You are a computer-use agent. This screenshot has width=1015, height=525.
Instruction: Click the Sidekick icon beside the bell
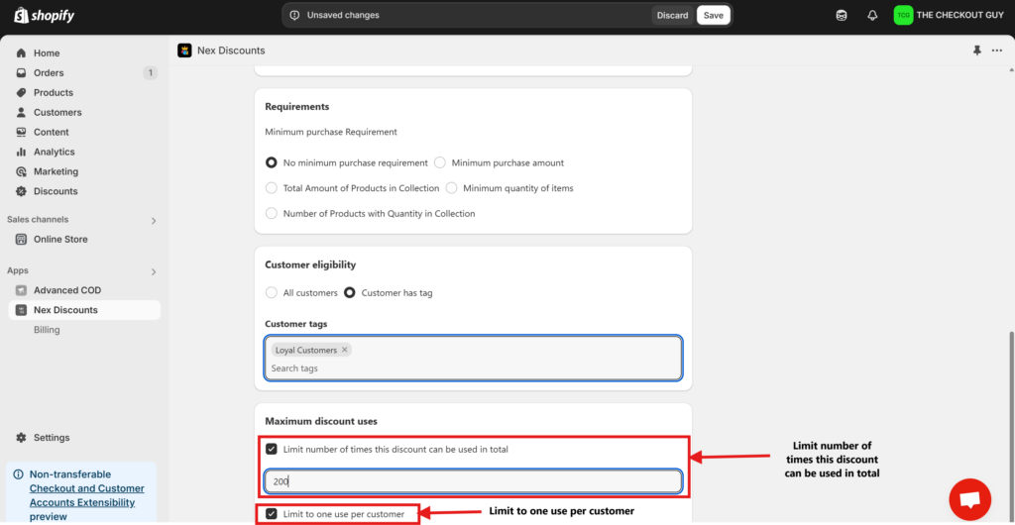coord(842,16)
